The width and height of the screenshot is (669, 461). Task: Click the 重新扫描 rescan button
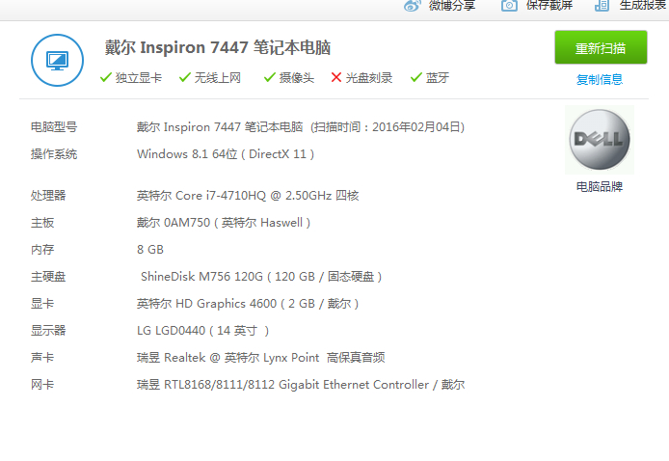[x=601, y=47]
